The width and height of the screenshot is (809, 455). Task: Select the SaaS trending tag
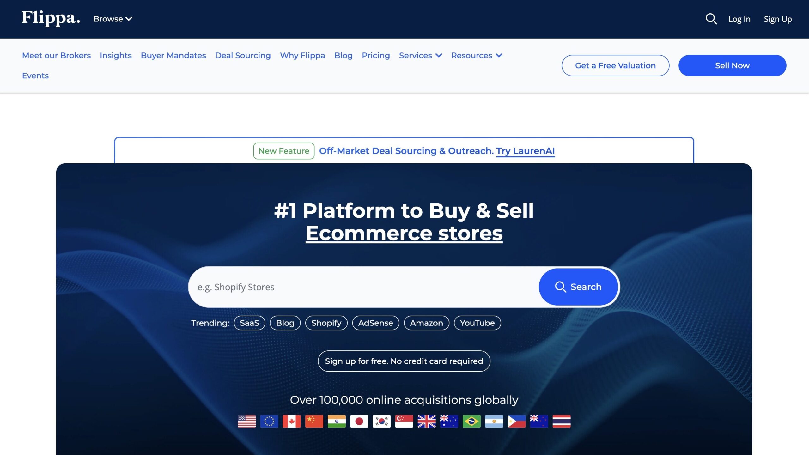click(x=249, y=323)
